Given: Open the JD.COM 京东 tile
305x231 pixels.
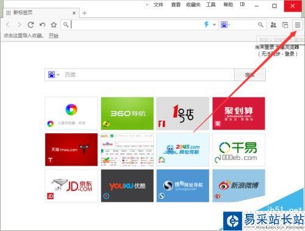Looking at the screenshot, I should [71, 186].
